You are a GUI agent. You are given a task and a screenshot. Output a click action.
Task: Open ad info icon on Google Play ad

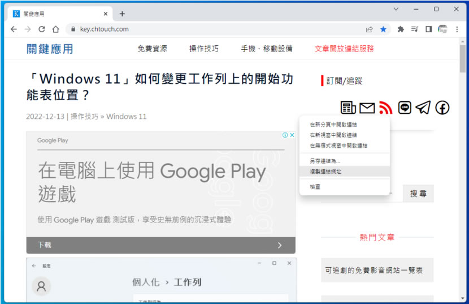pyautogui.click(x=285, y=135)
